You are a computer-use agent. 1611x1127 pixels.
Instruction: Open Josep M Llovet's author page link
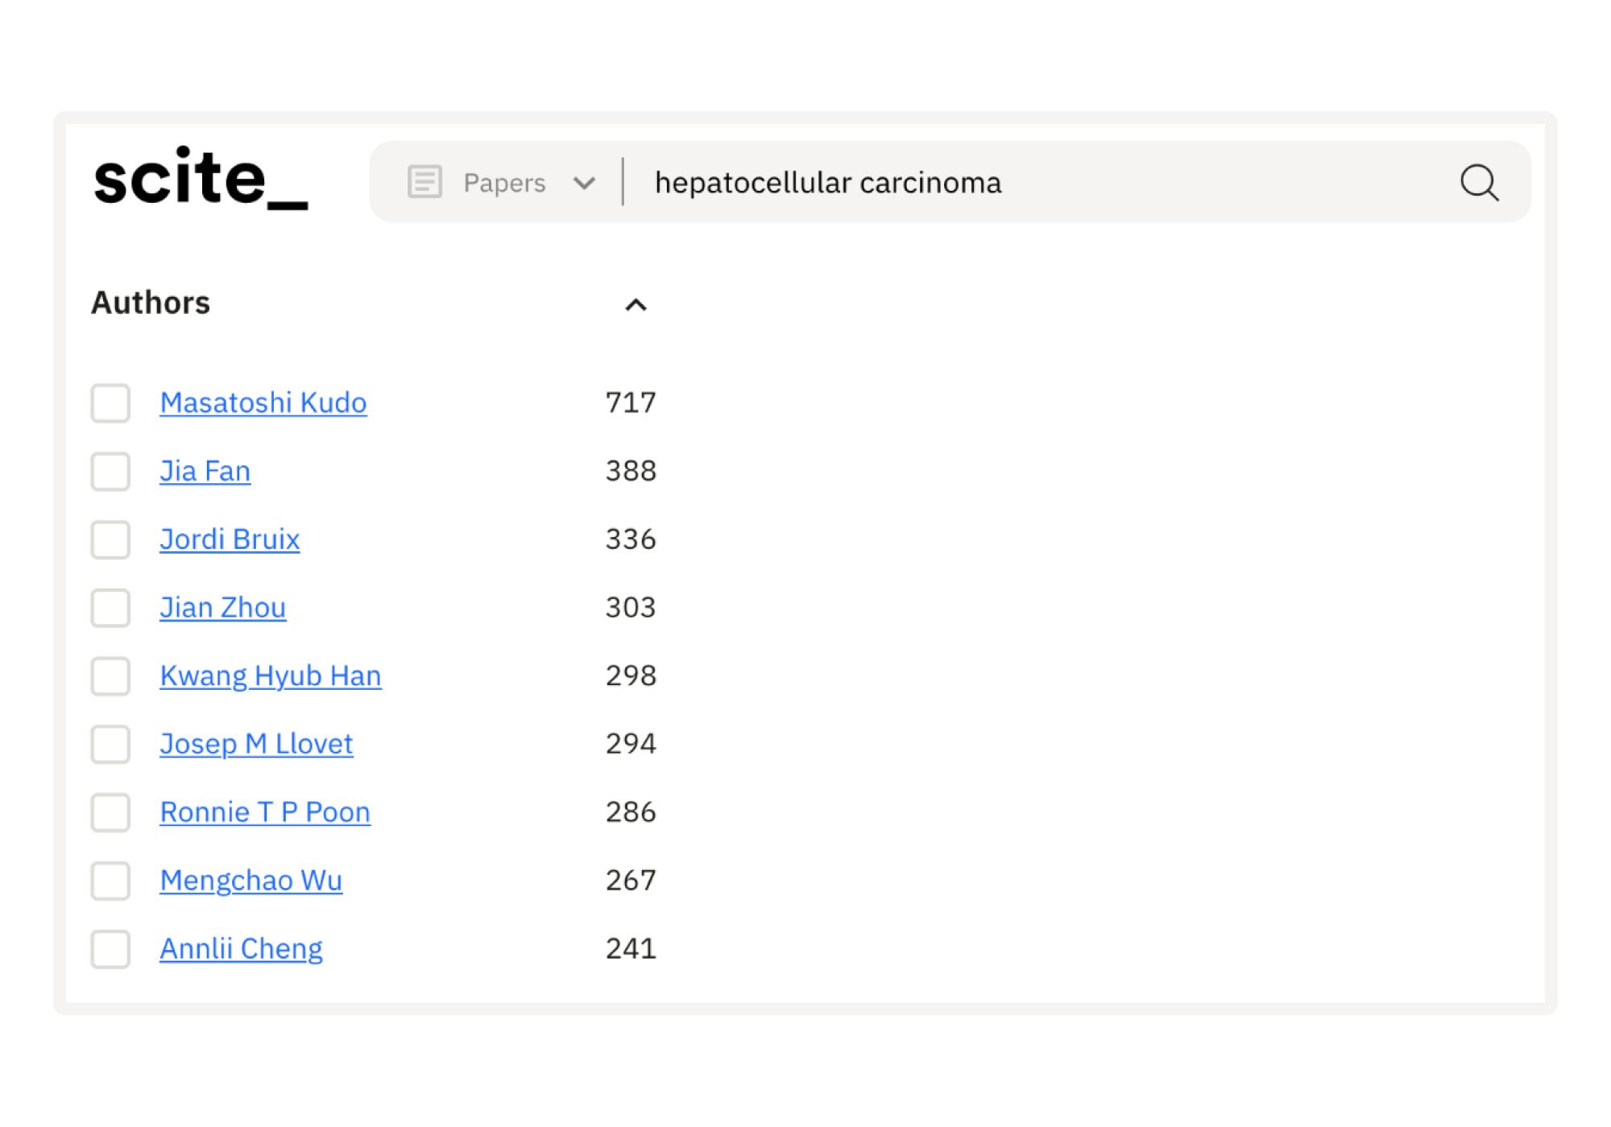pyautogui.click(x=256, y=744)
